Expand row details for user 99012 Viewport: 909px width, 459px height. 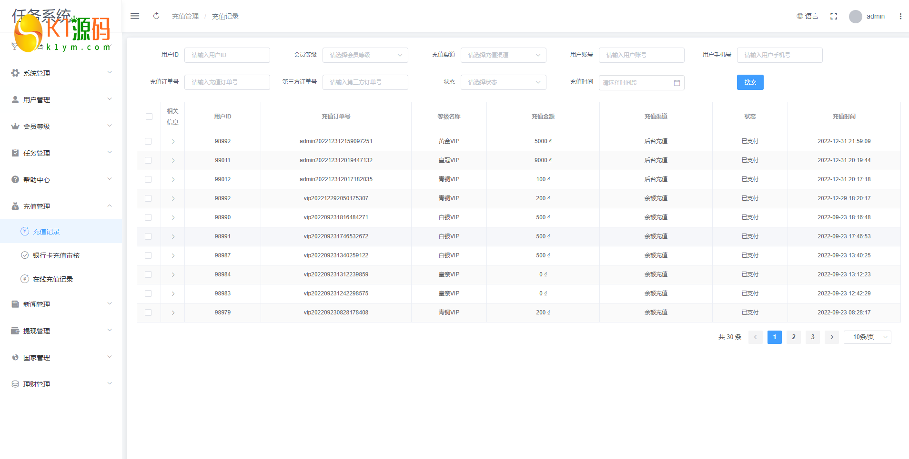click(x=173, y=179)
